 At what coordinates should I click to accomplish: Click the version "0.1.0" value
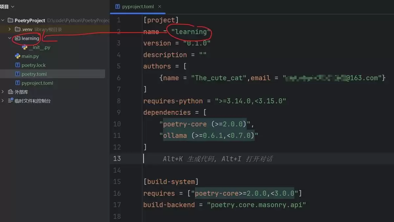[x=197, y=43]
